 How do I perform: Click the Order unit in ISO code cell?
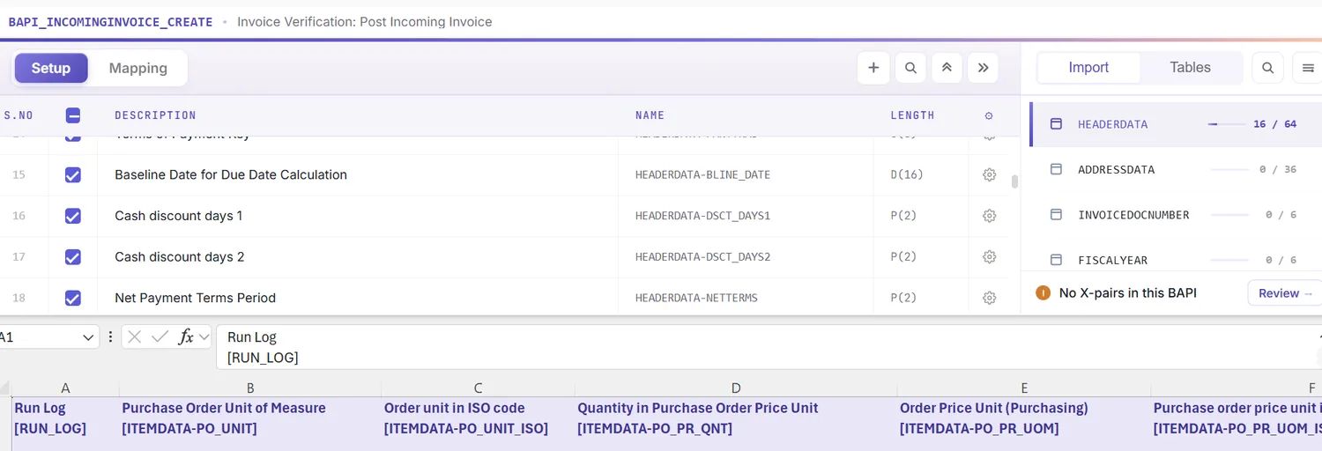(x=478, y=424)
